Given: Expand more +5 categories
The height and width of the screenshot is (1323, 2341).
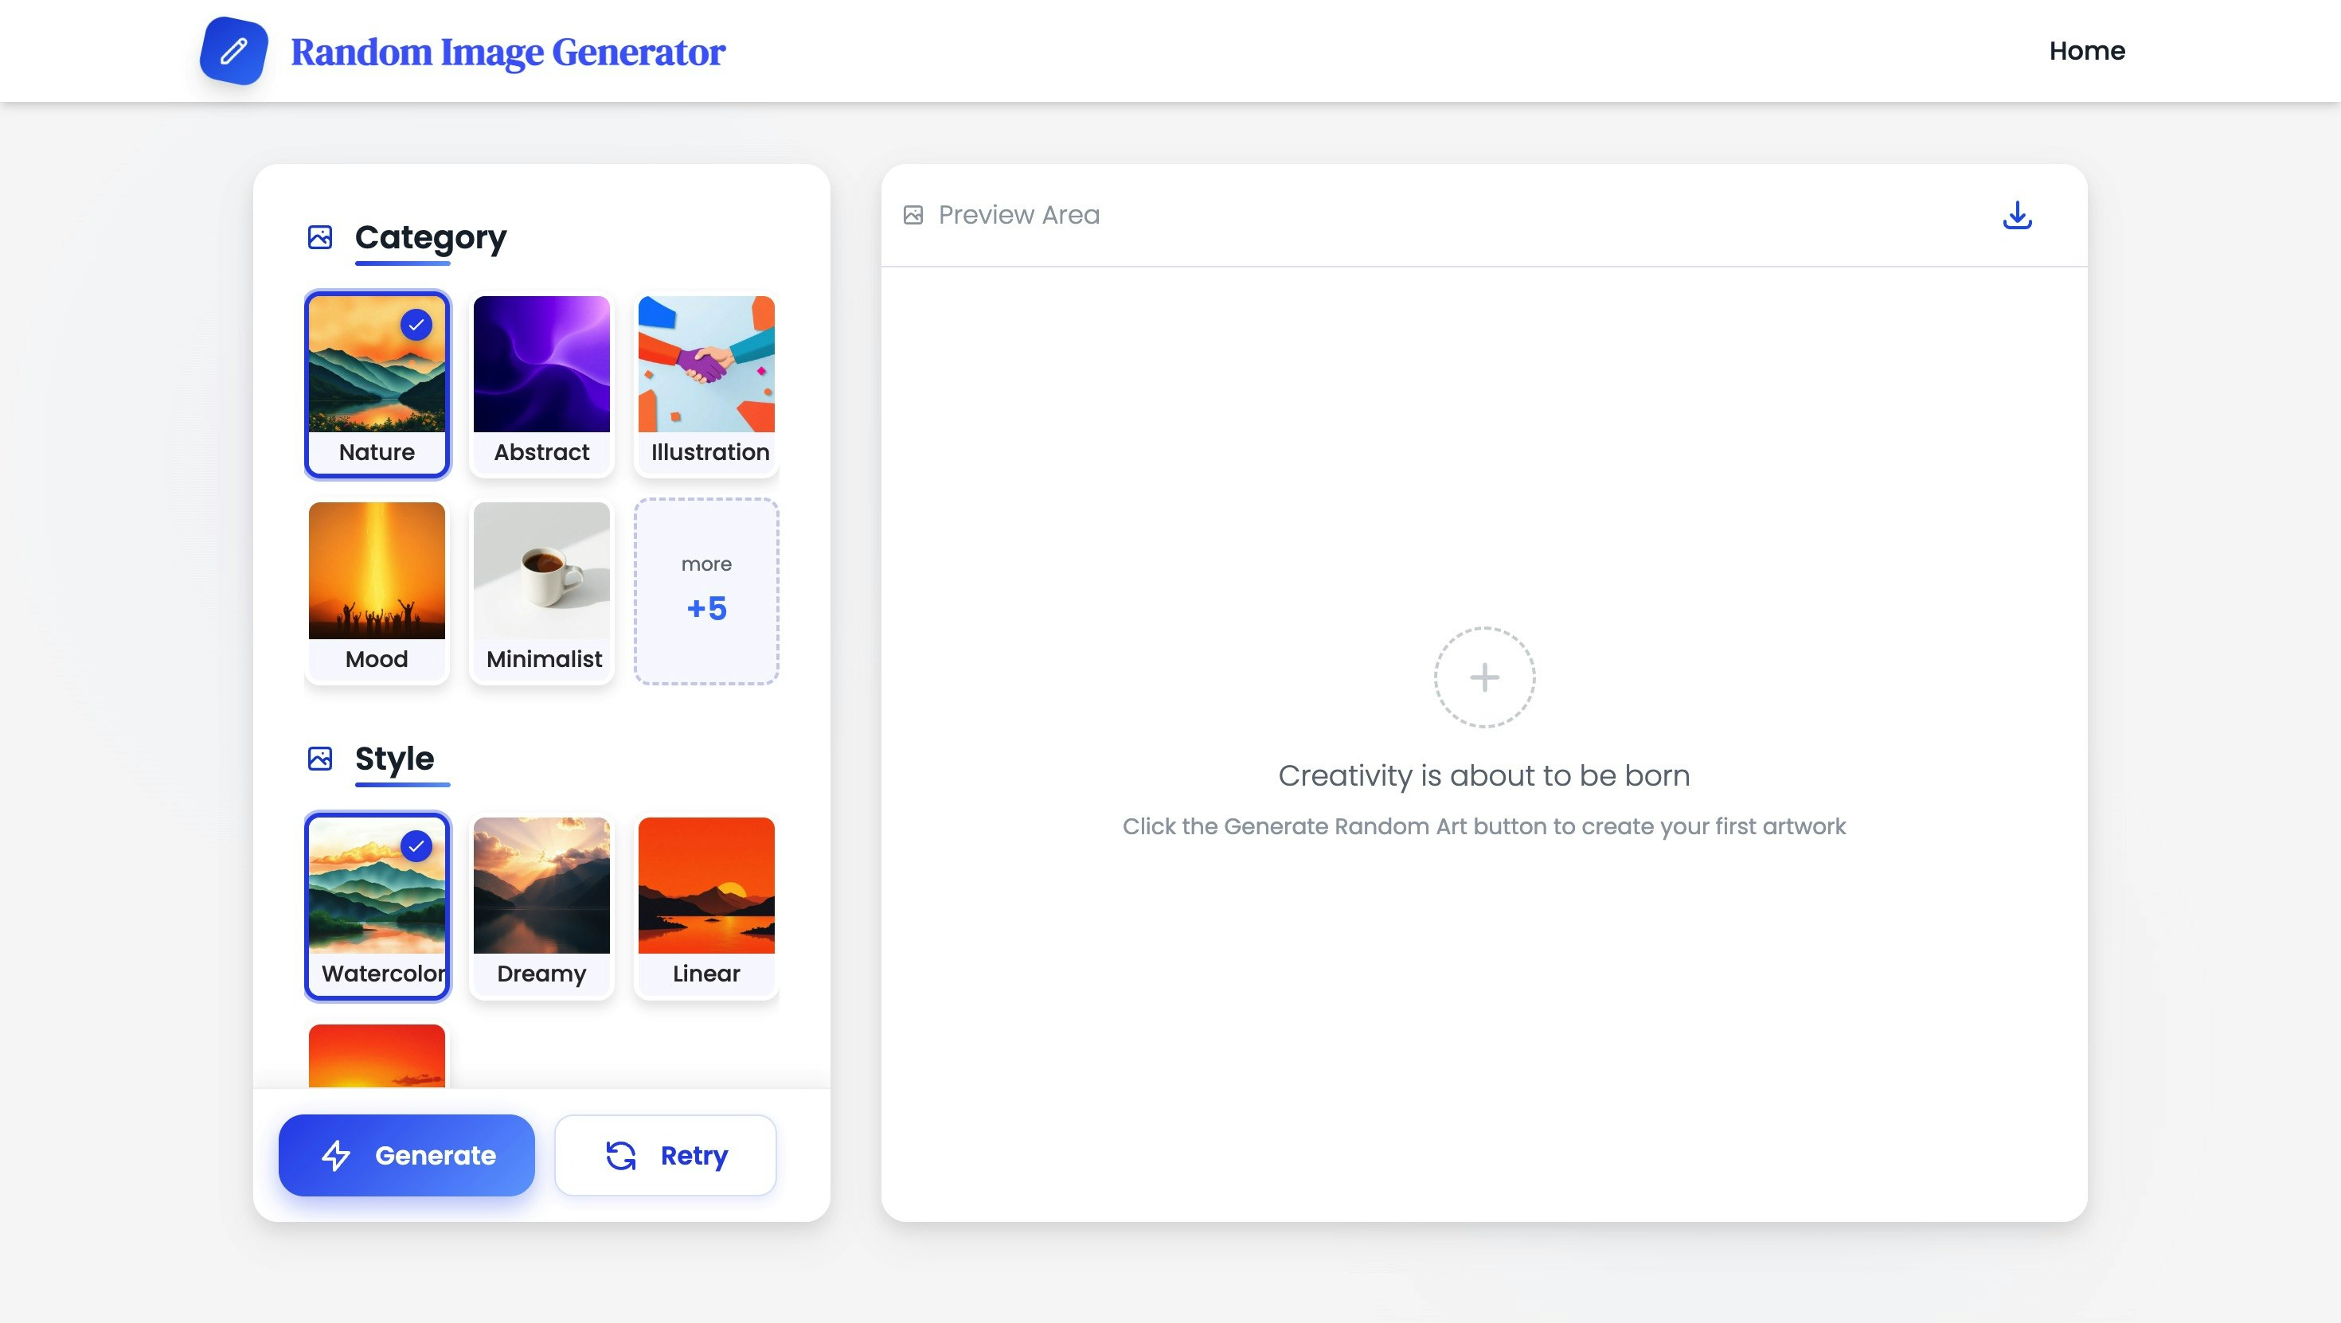Looking at the screenshot, I should tap(706, 591).
